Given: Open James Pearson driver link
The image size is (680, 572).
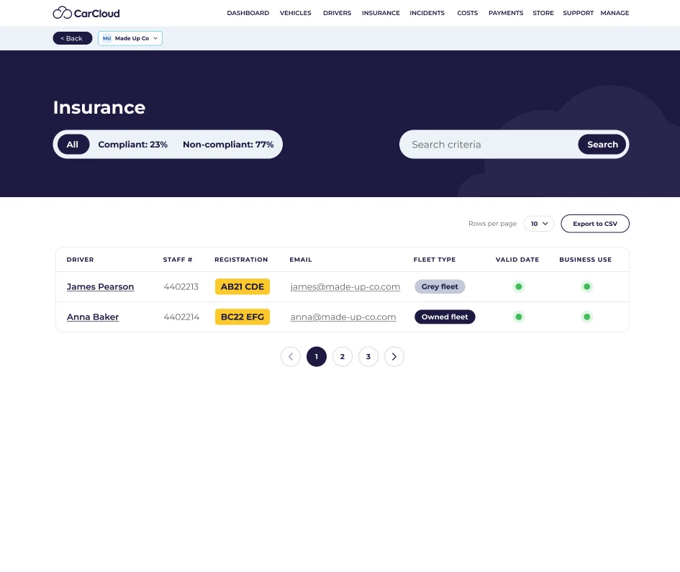Looking at the screenshot, I should [x=100, y=286].
